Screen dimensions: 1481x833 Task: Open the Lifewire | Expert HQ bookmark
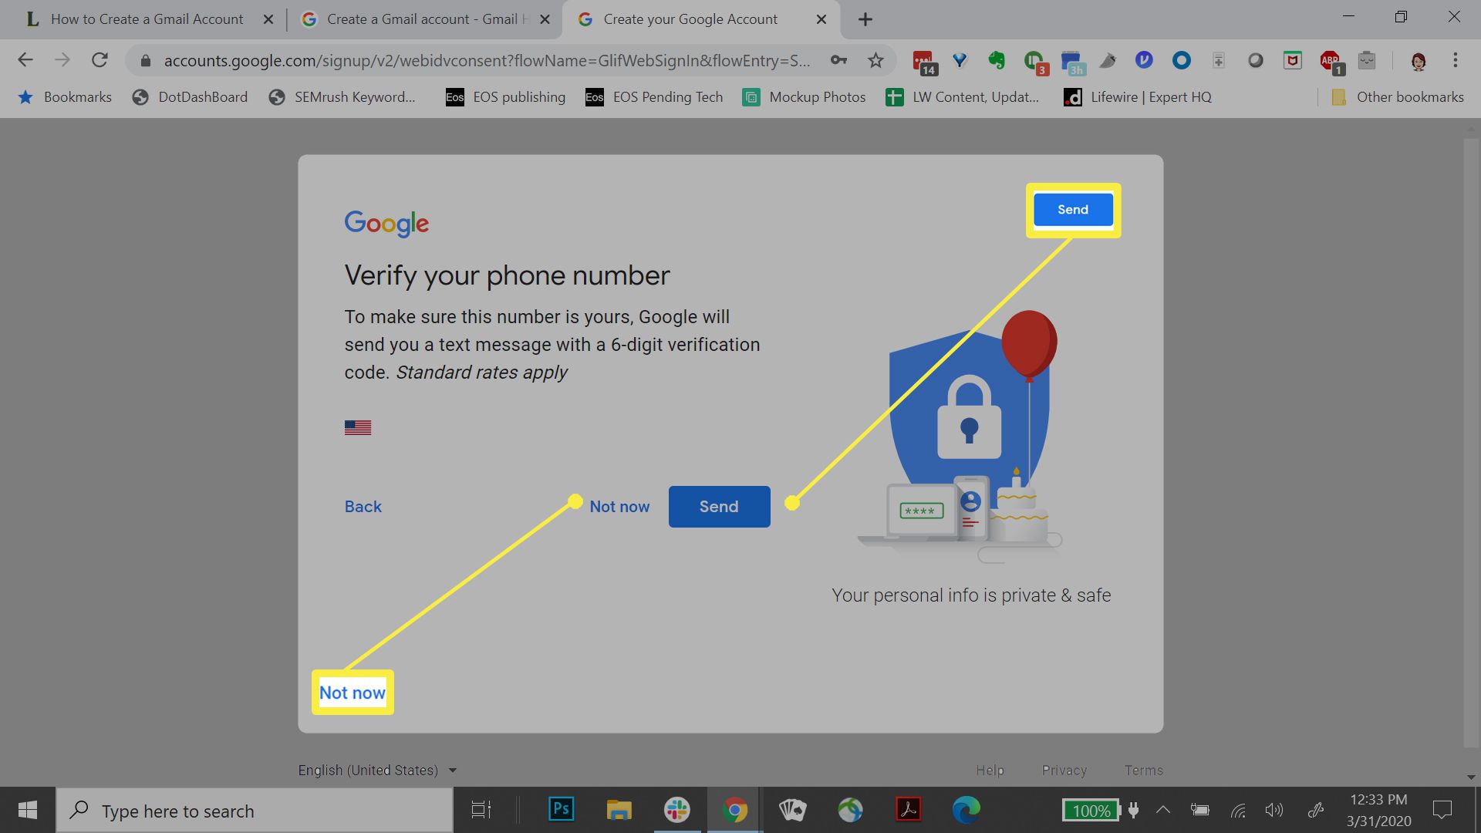pos(1138,97)
